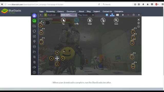Open the green chat icon in the sidebar

pyautogui.click(x=34, y=21)
